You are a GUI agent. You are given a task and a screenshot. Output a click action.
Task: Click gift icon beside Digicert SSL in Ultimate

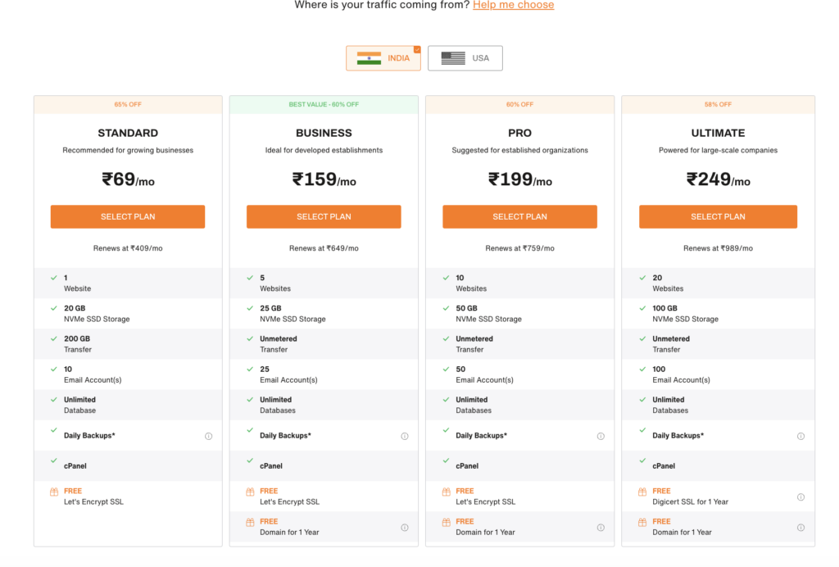point(642,492)
